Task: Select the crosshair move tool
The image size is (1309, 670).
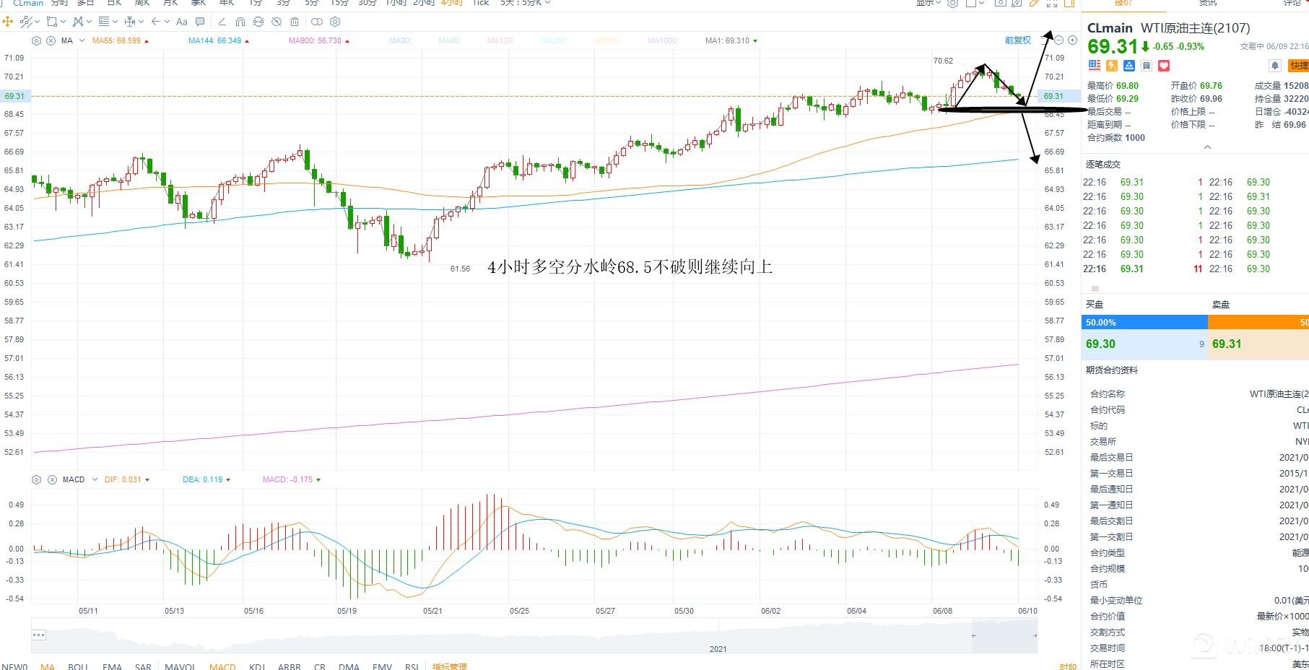Action: [8, 22]
